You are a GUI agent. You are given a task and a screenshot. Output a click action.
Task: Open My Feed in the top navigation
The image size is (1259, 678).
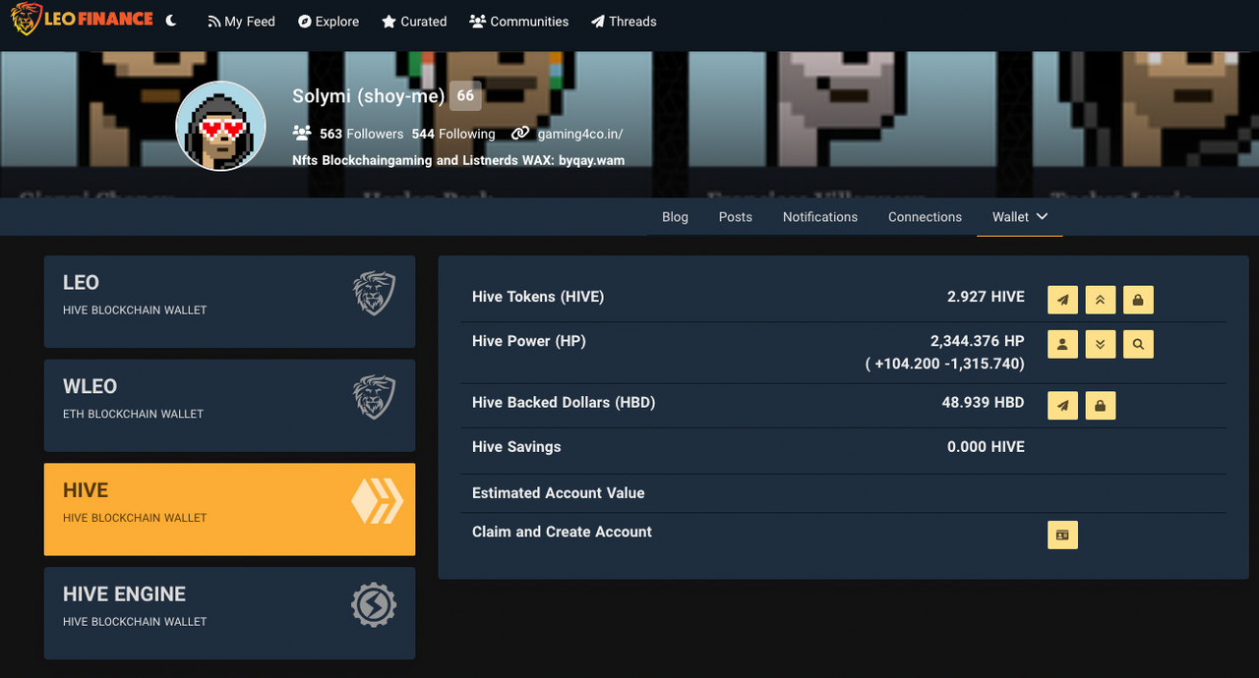coord(241,22)
